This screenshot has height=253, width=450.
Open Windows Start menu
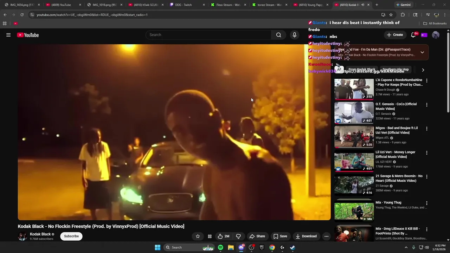coord(157,247)
